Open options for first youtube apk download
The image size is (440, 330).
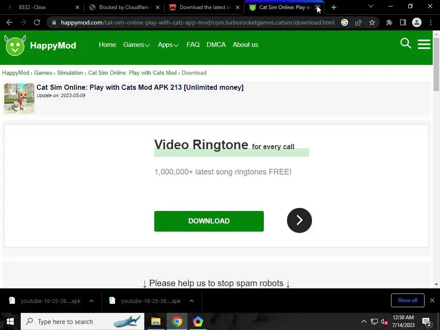(92, 301)
